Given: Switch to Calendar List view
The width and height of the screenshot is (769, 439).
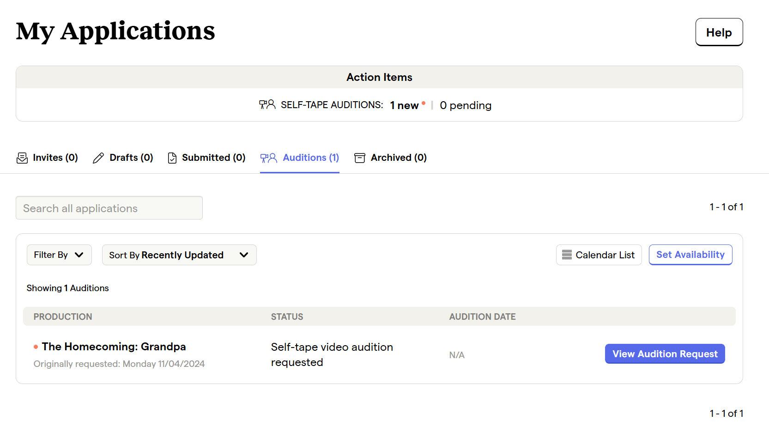Looking at the screenshot, I should pyautogui.click(x=599, y=255).
